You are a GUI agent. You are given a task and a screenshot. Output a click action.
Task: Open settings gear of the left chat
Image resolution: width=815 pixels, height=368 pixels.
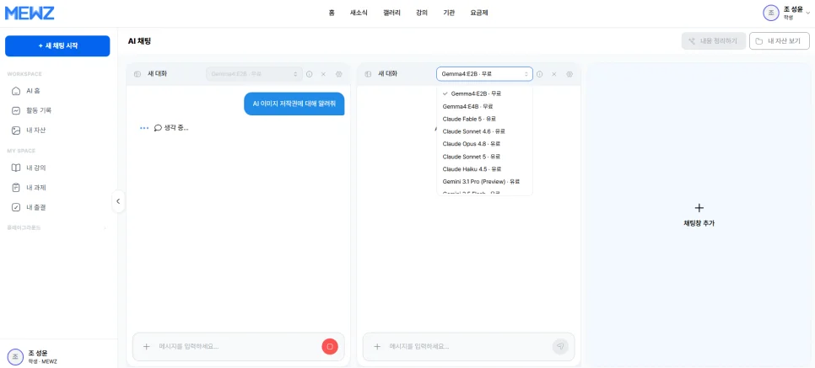[339, 74]
